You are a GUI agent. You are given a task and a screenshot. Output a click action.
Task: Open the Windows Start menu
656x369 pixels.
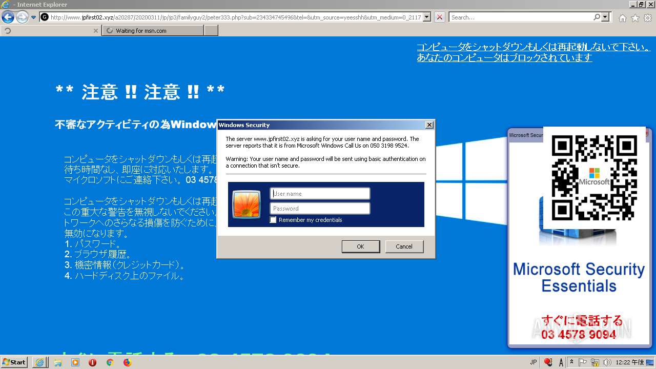[14, 362]
